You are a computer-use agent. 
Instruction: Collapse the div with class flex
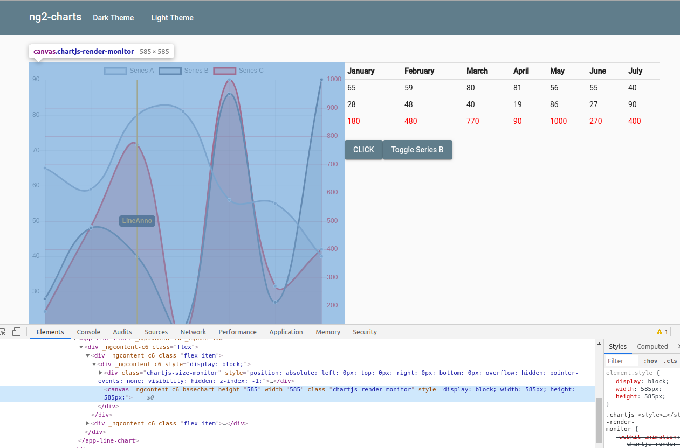tap(81, 347)
